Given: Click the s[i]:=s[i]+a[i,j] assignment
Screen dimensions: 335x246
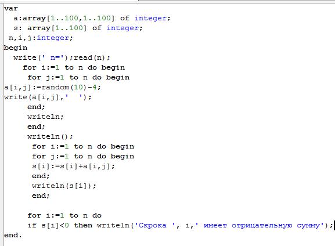Looking at the screenshot, I should [x=73, y=166].
